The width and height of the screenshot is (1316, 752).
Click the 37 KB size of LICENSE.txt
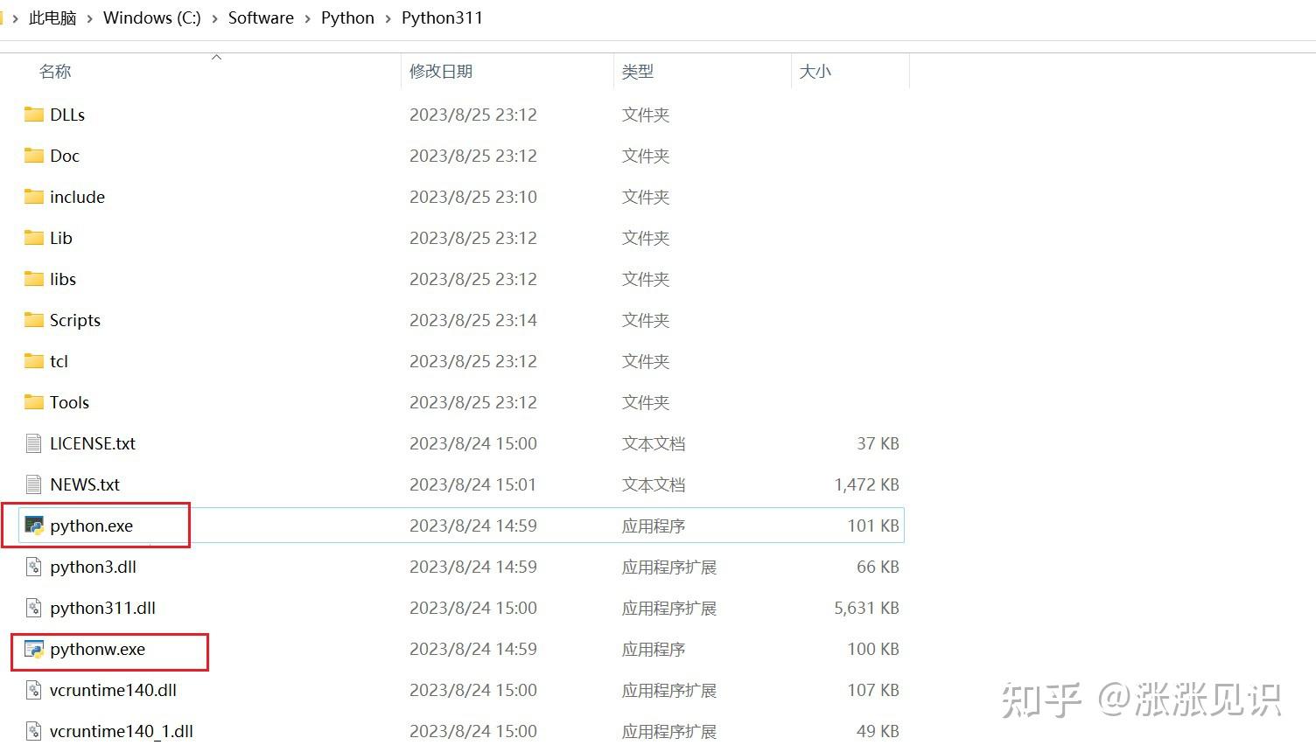click(878, 443)
